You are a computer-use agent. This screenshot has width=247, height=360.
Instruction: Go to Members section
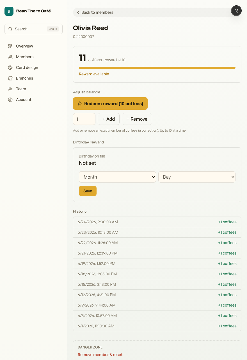point(33,57)
